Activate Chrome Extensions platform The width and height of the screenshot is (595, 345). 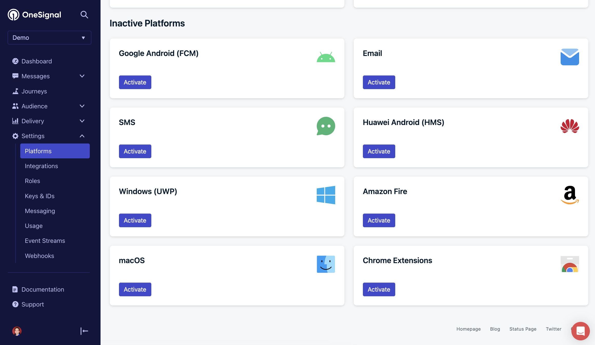coord(379,289)
